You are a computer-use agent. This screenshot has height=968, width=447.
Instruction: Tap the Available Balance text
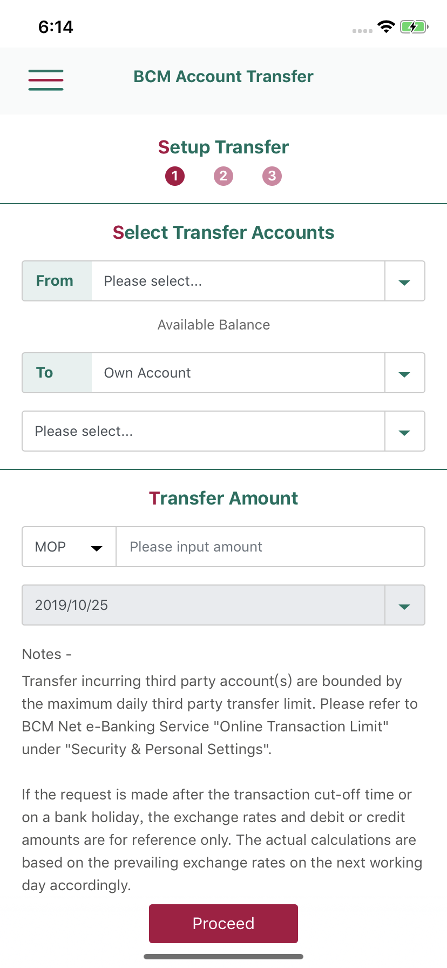coord(214,325)
